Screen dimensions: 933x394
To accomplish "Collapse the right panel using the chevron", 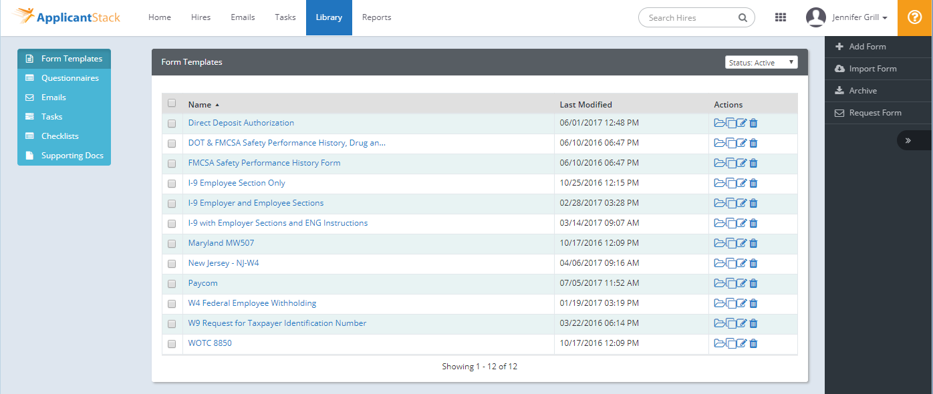I will (x=908, y=140).
